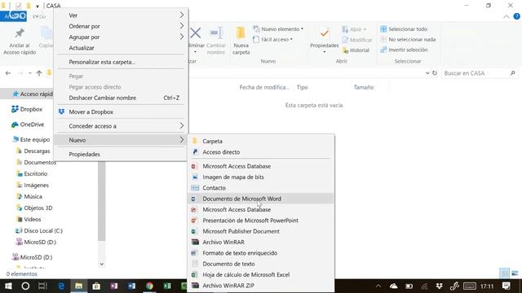This screenshot has width=522, height=293.
Task: Choose Contacto from the new submenu
Action: tap(261, 188)
